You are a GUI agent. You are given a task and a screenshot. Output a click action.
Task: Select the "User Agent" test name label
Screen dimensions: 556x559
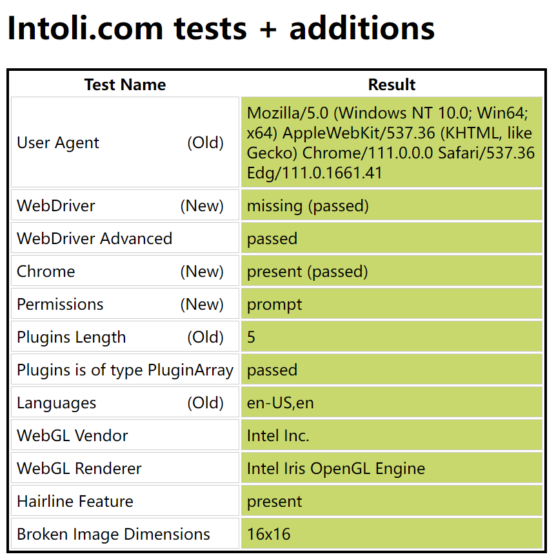click(58, 143)
